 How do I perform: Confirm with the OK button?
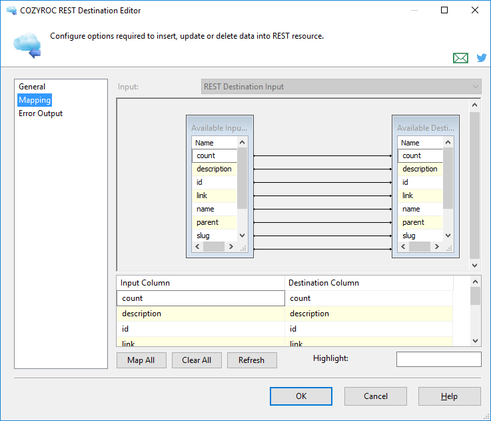point(301,396)
